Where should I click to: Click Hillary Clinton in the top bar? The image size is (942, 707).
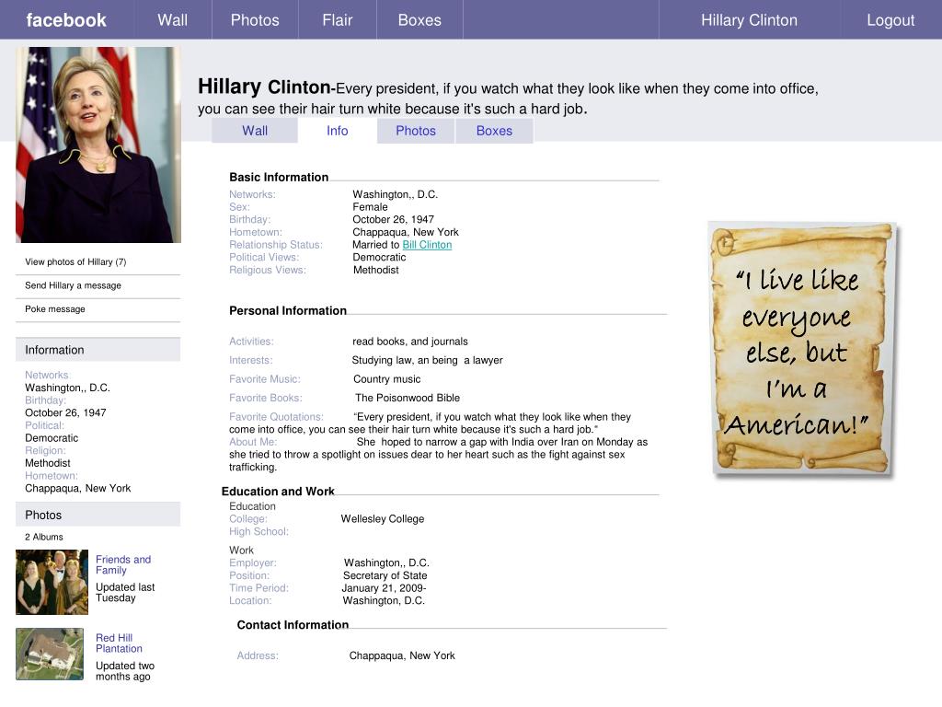coord(749,20)
